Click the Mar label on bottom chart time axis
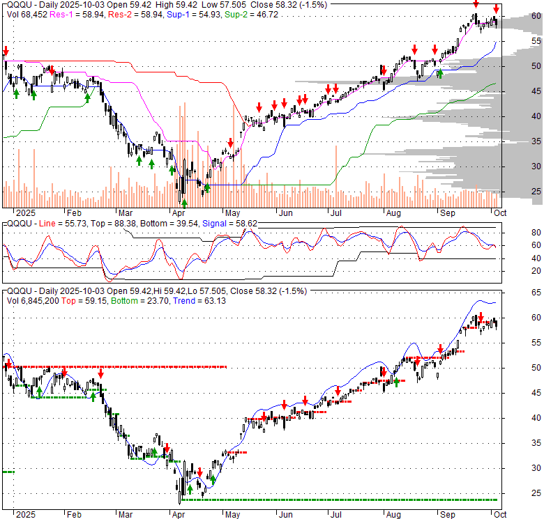The height and width of the screenshot is (519, 544). coord(126,515)
